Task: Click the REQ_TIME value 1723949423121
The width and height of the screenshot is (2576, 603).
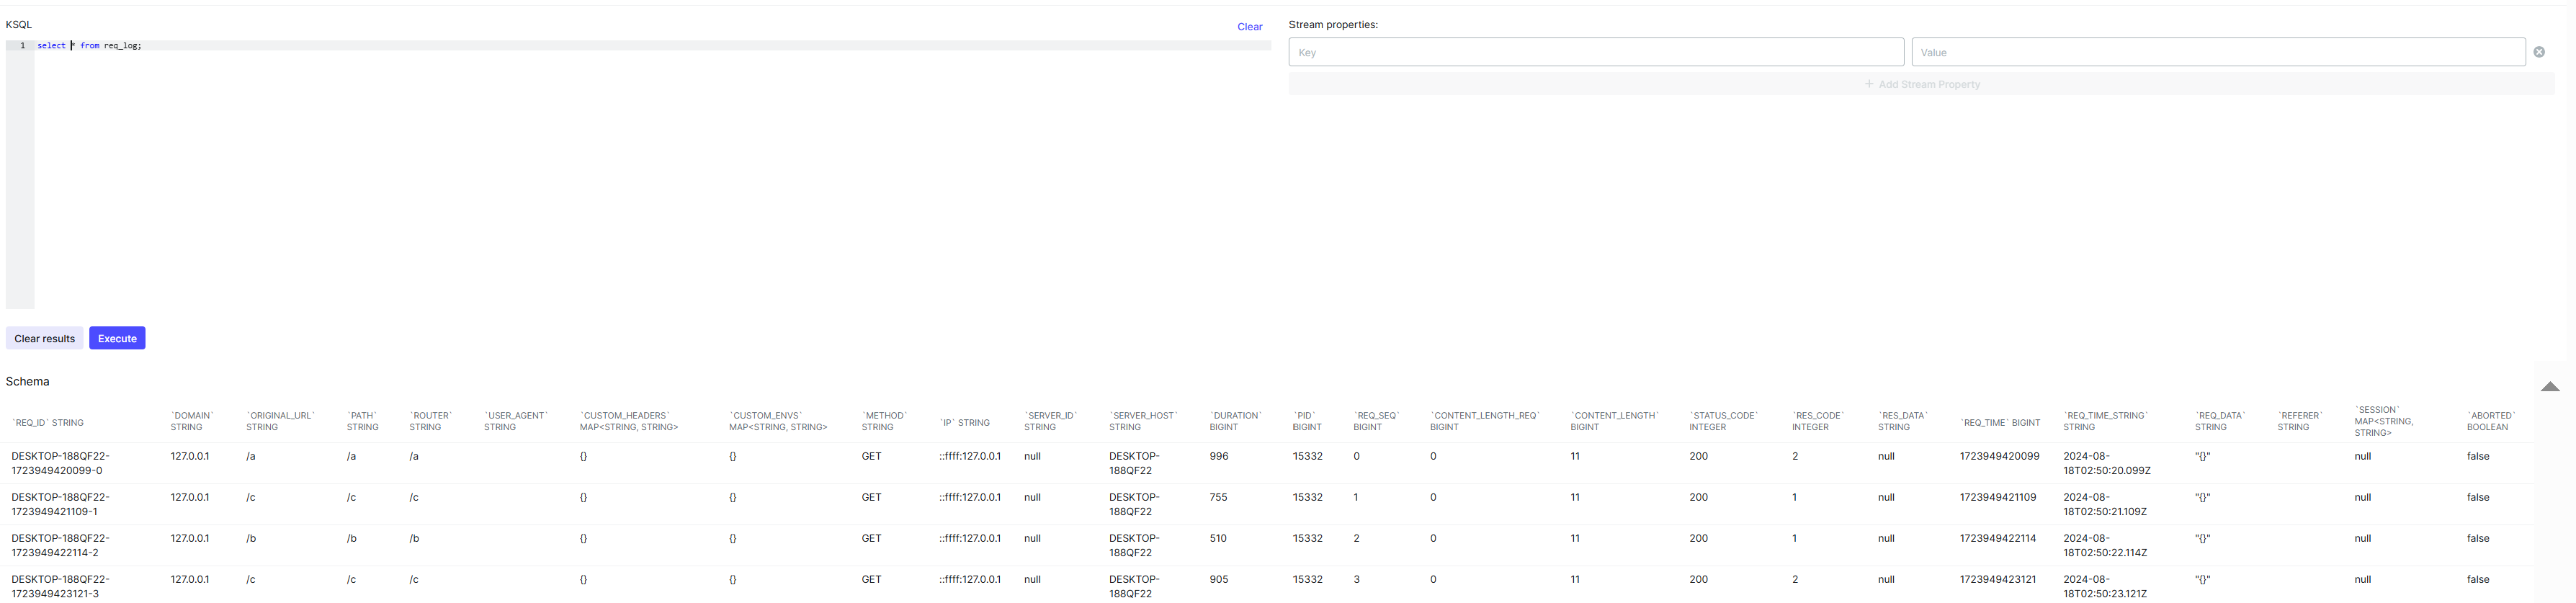Action: [1997, 579]
